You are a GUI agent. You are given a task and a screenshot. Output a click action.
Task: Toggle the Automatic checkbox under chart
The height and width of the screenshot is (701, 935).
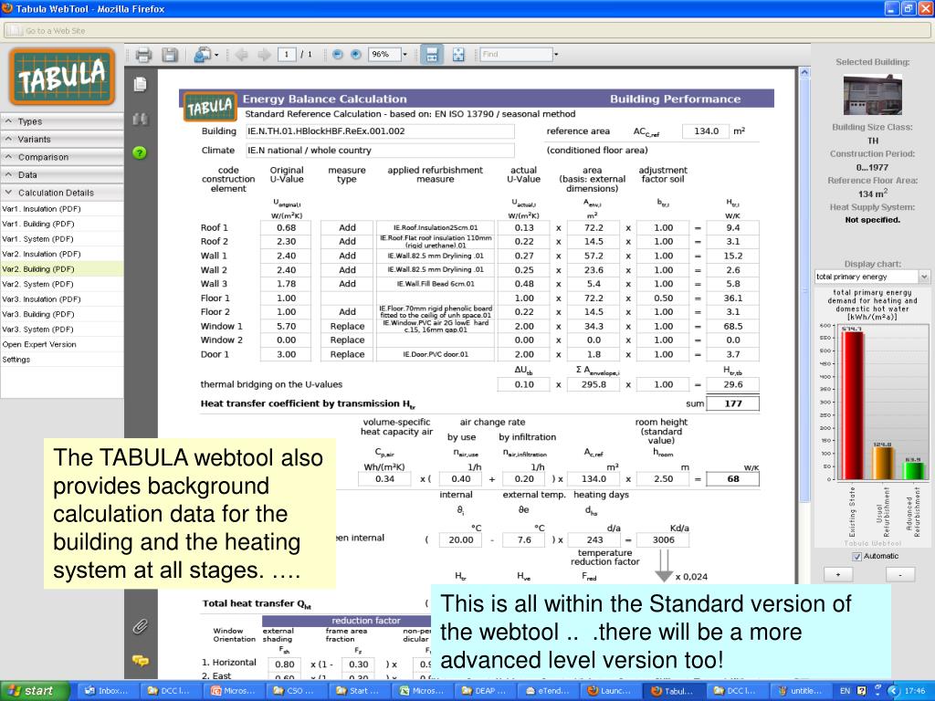pos(856,556)
